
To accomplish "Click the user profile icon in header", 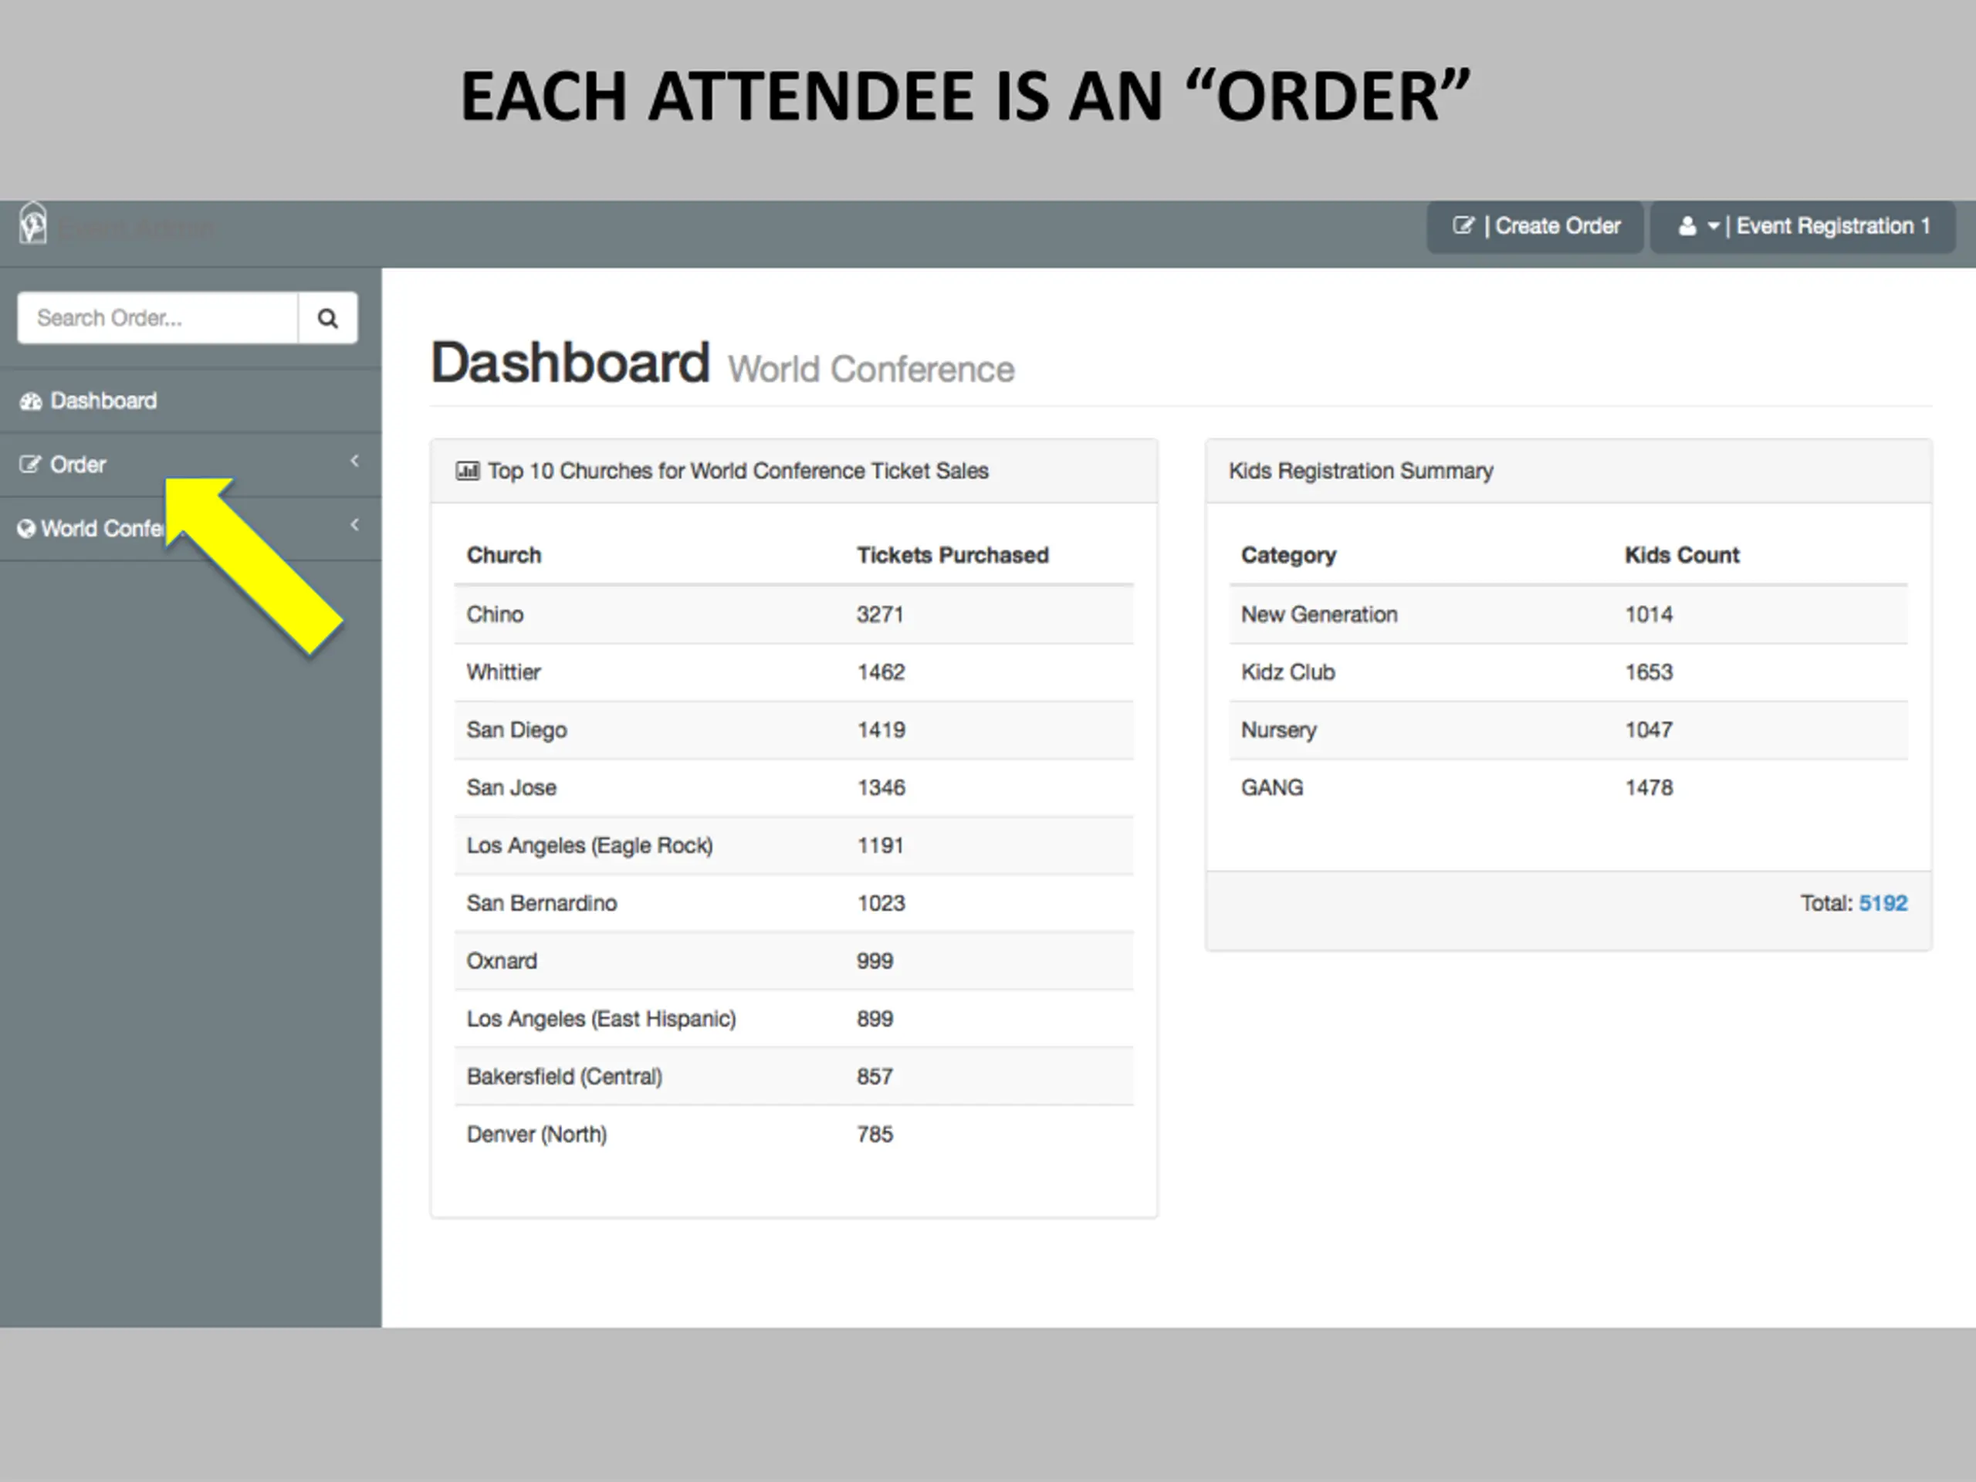I will coord(1687,227).
